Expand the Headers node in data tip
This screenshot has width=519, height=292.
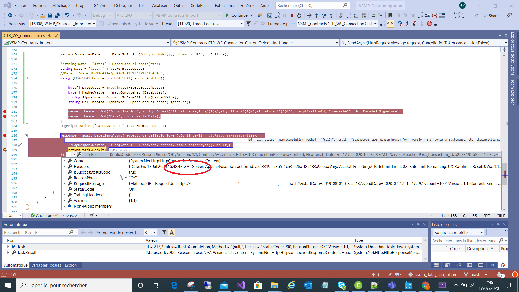coord(64,167)
